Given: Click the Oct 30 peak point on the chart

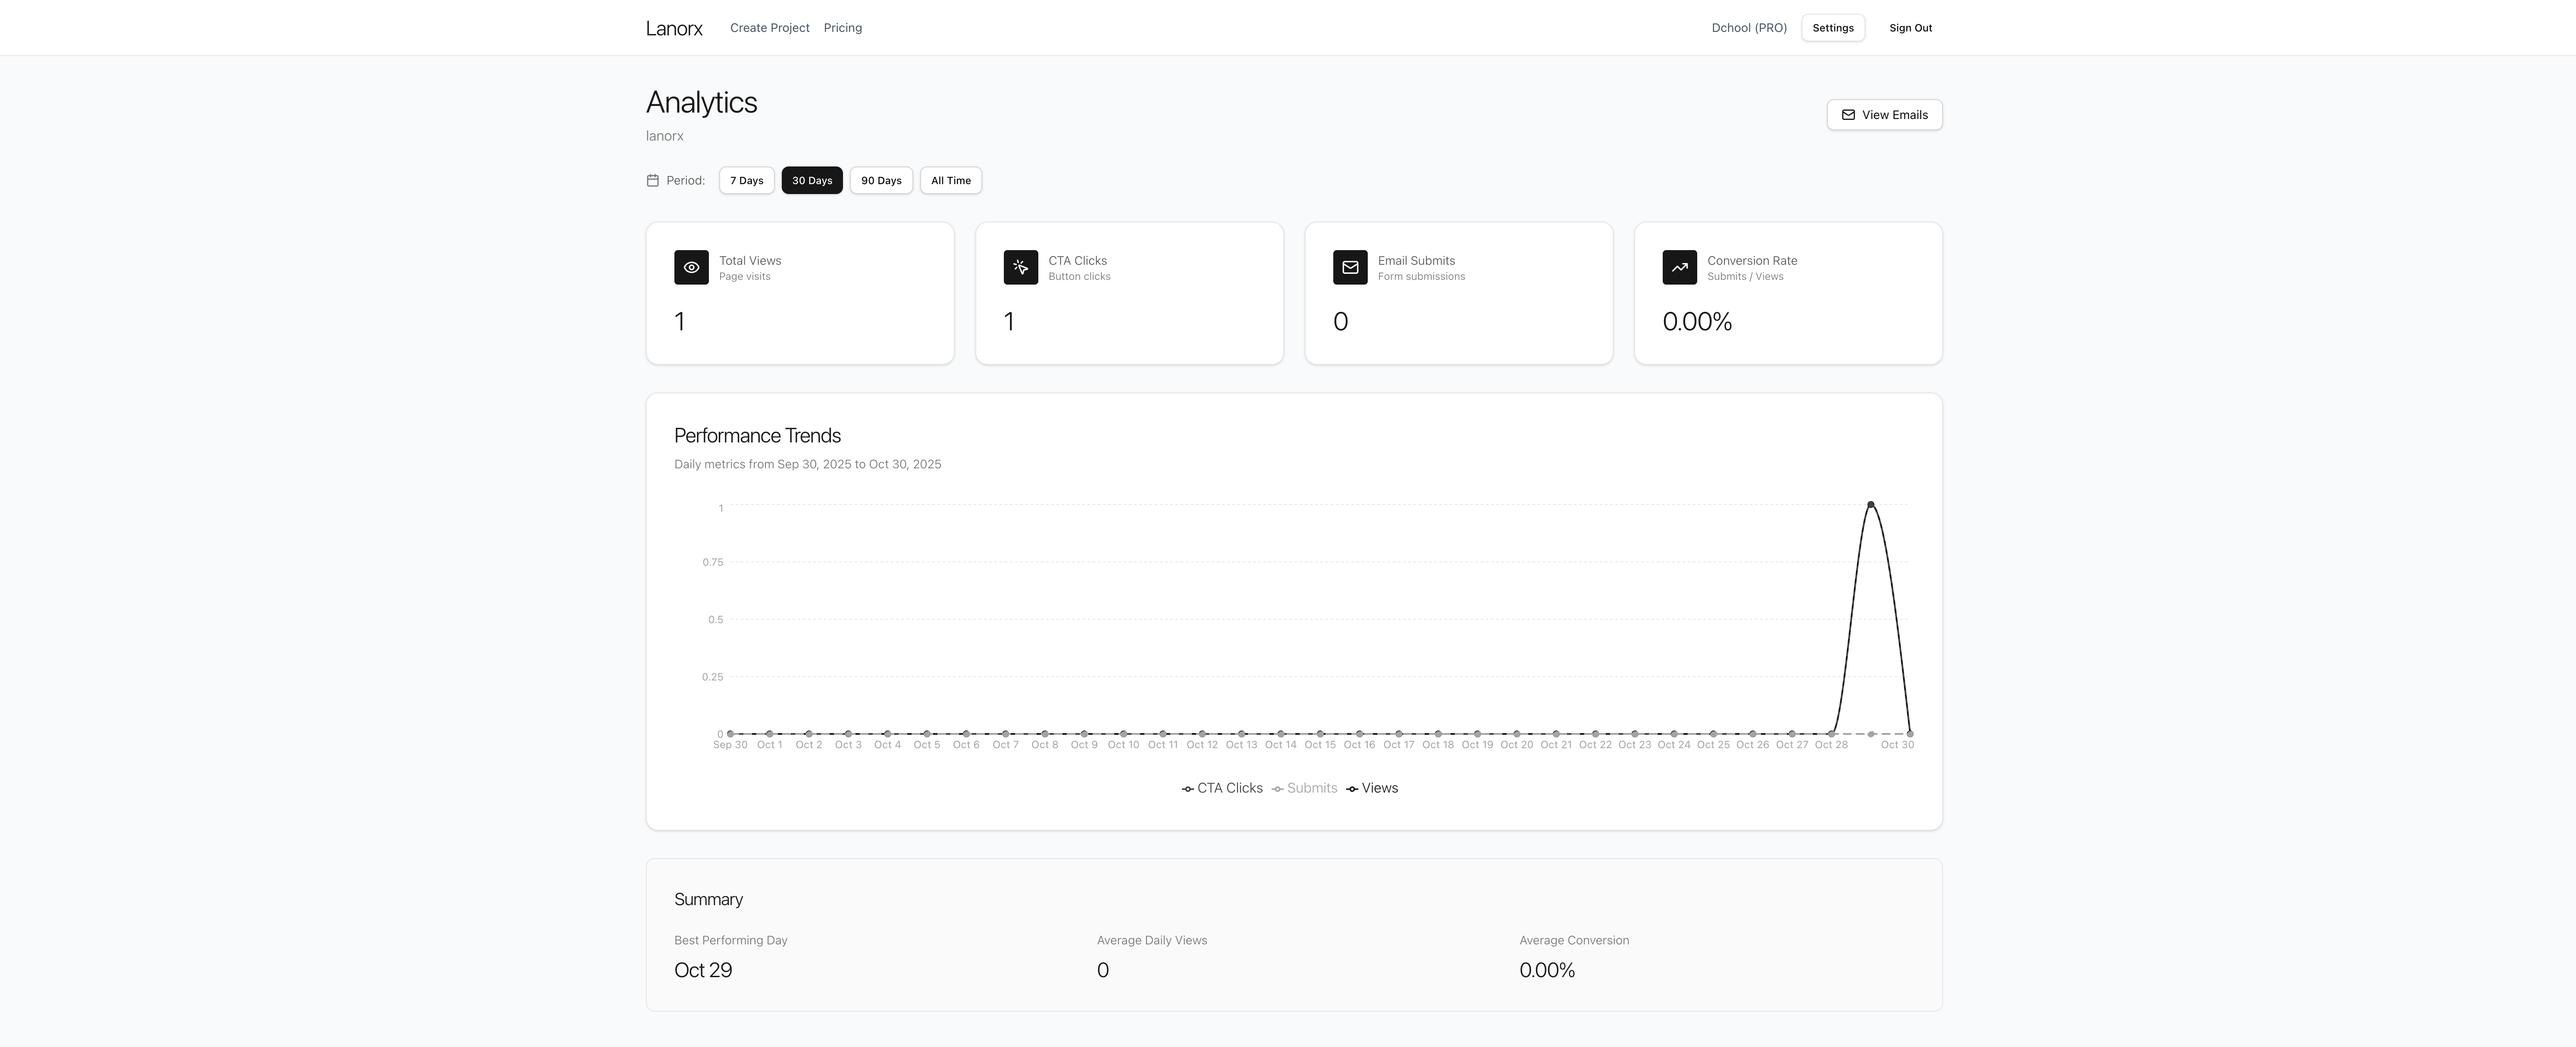Looking at the screenshot, I should click(1871, 504).
